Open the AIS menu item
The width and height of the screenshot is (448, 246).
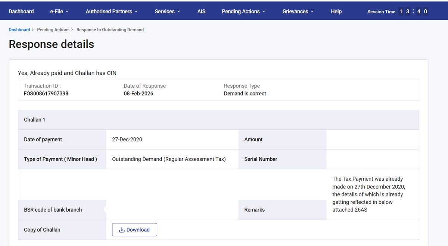201,11
